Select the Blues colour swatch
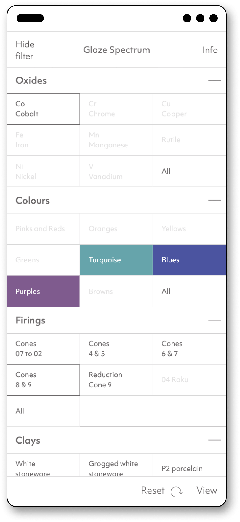The image size is (240, 522). pos(190,260)
